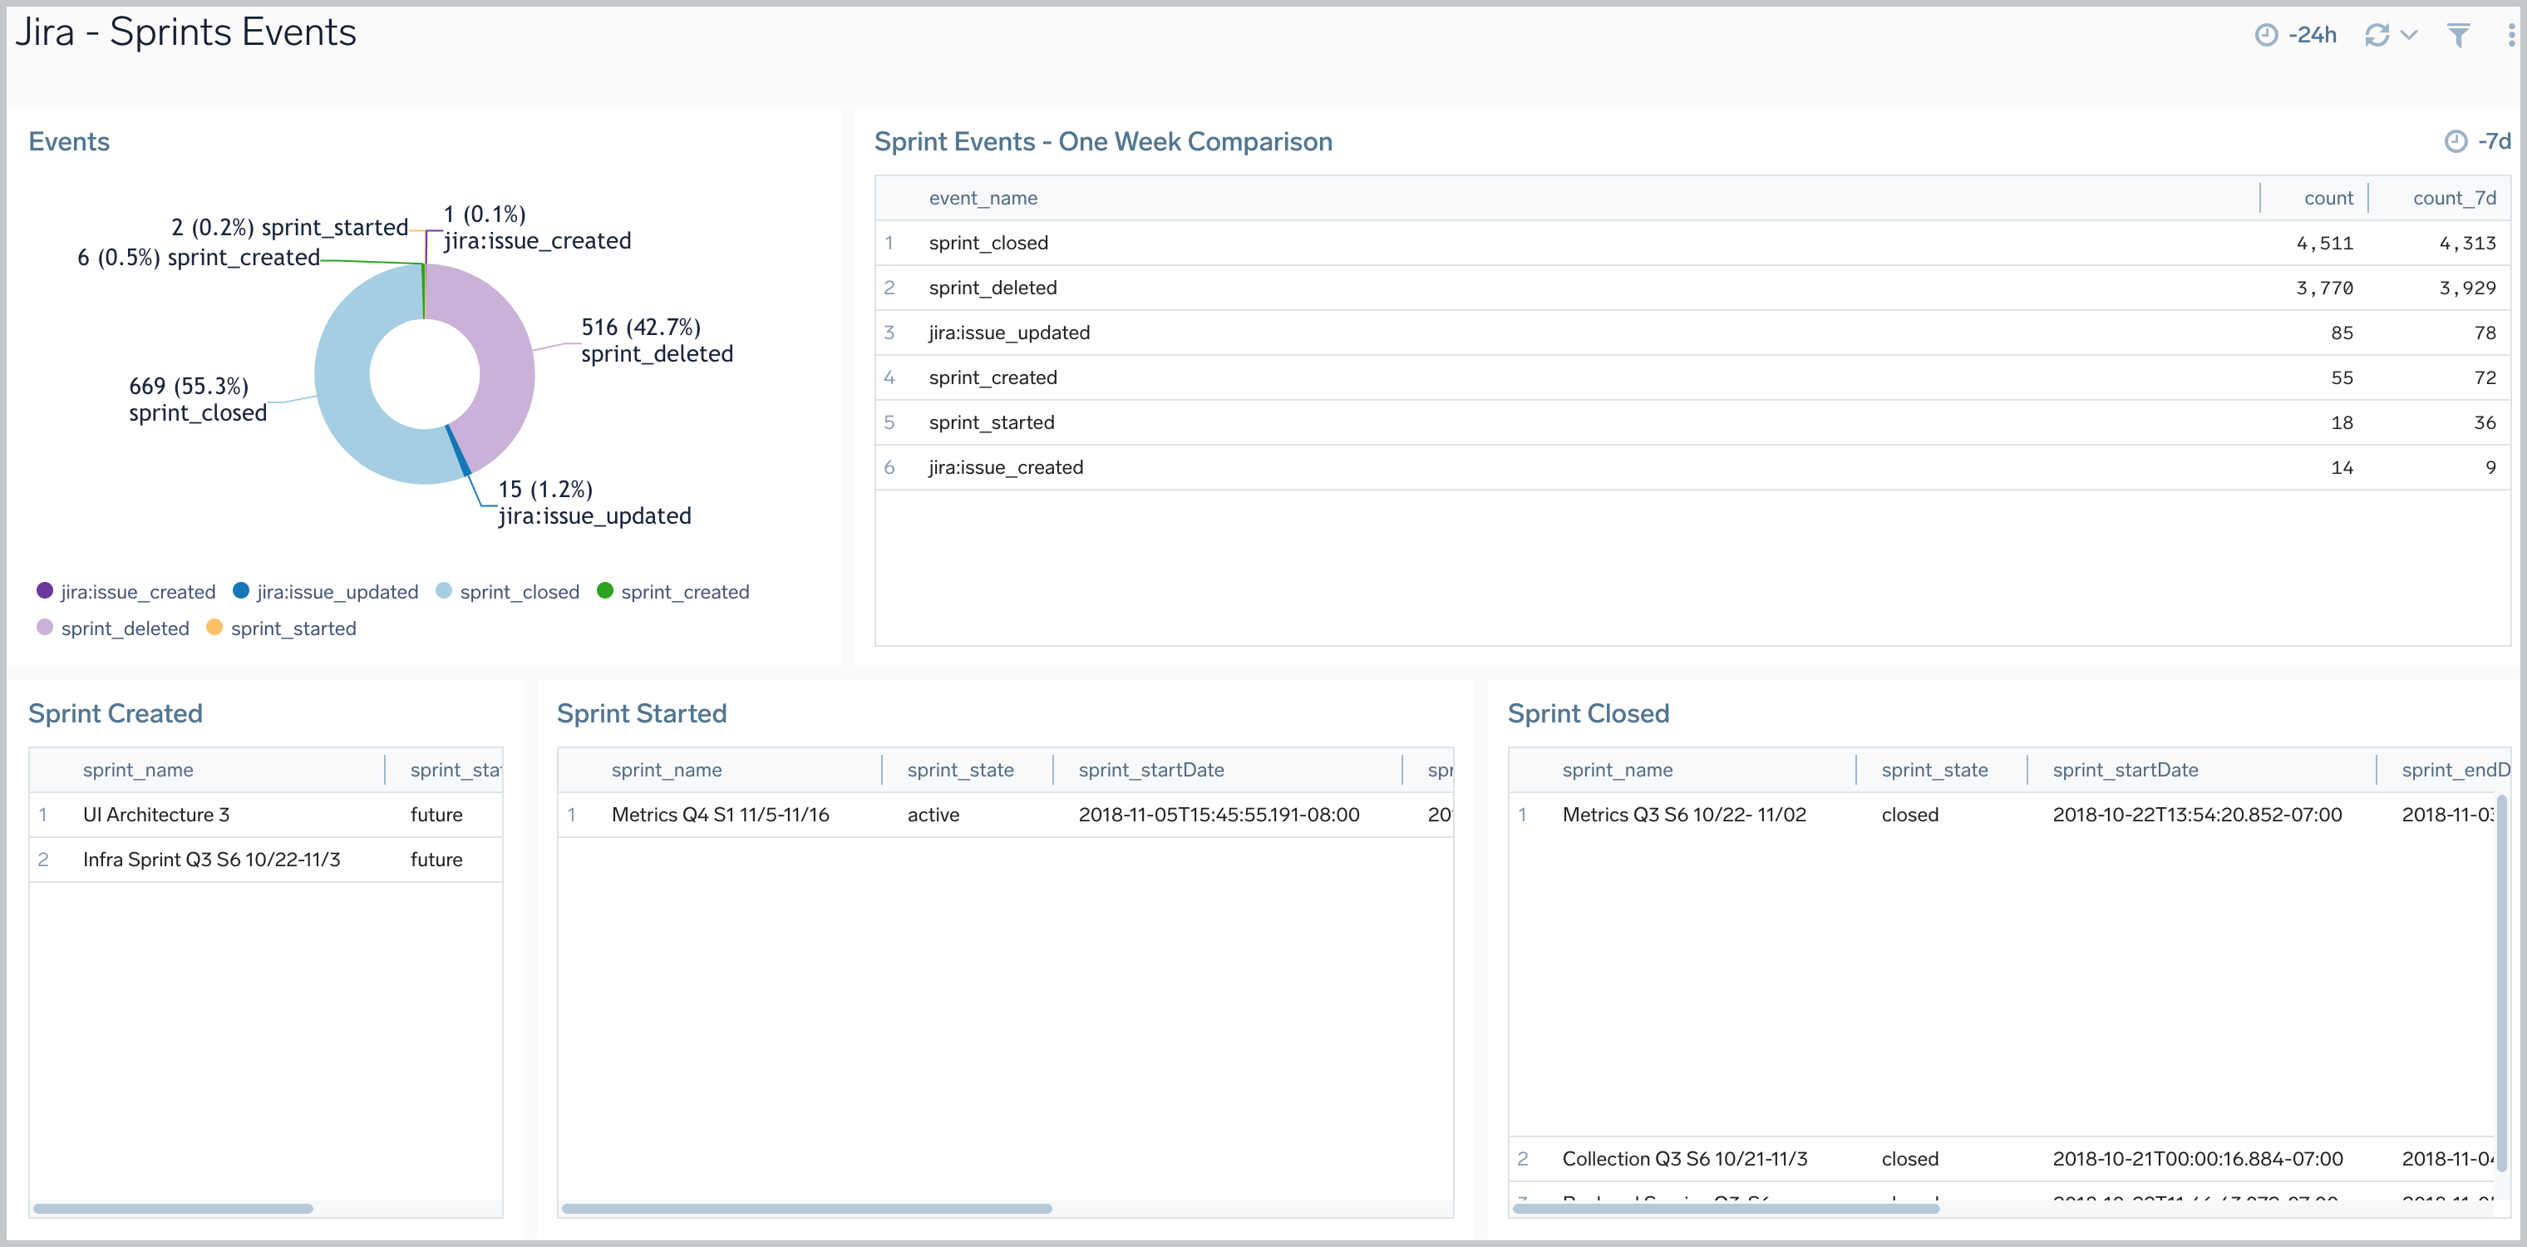The width and height of the screenshot is (2527, 1247).
Task: Select UI Architecture 3 sprint row
Action: pyautogui.click(x=266, y=815)
